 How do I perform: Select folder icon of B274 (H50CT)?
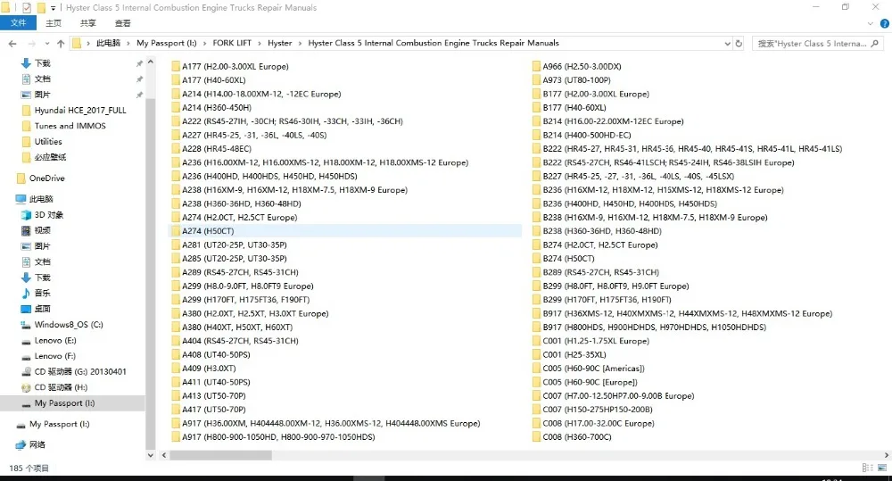[536, 259]
